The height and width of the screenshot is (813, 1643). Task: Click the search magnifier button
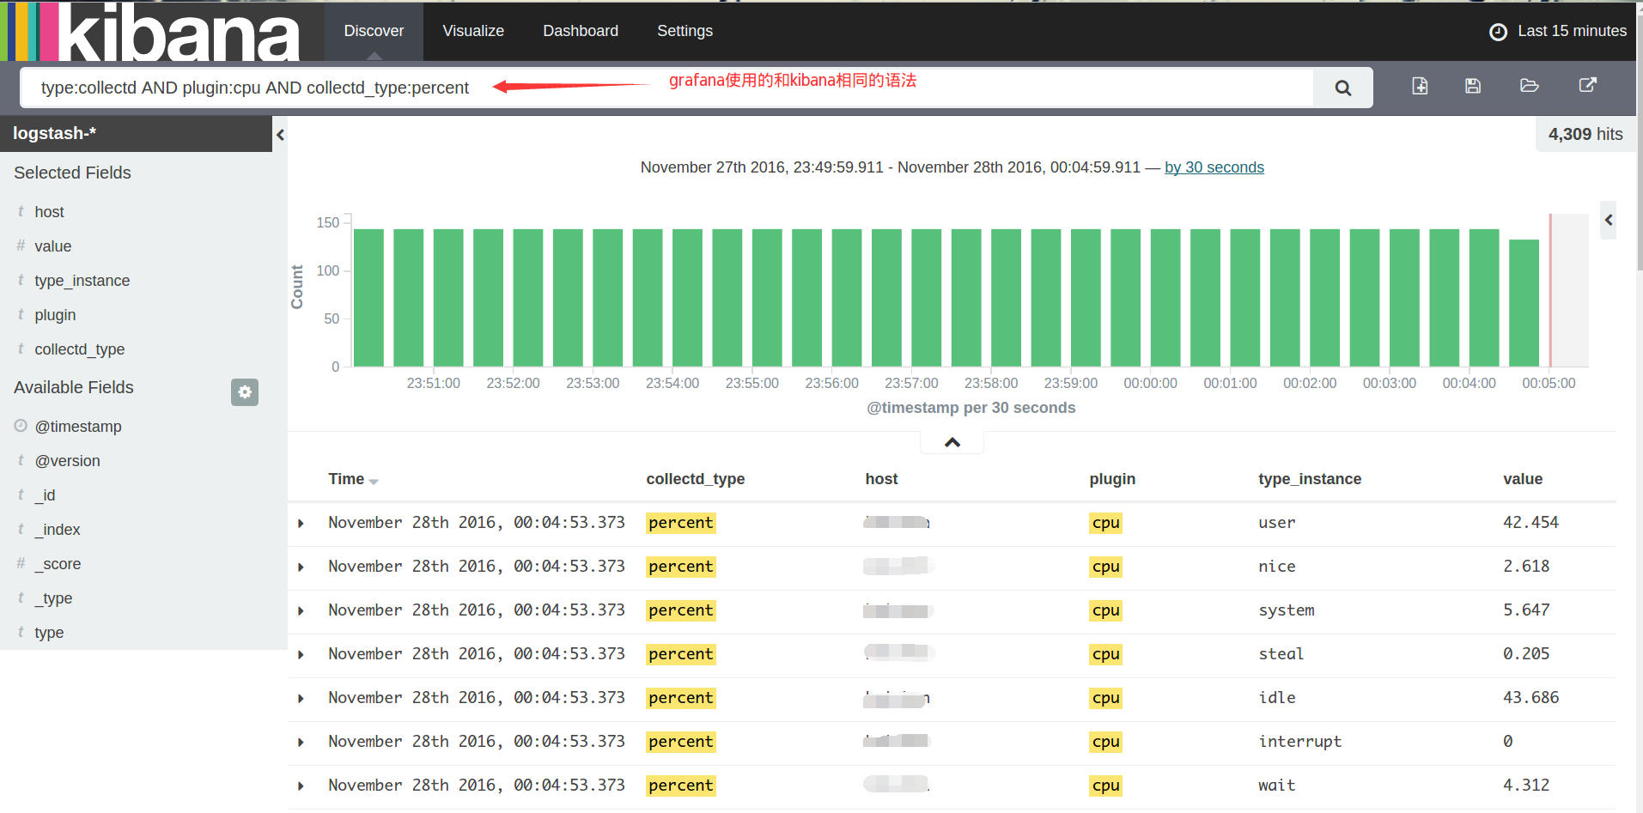coord(1342,88)
